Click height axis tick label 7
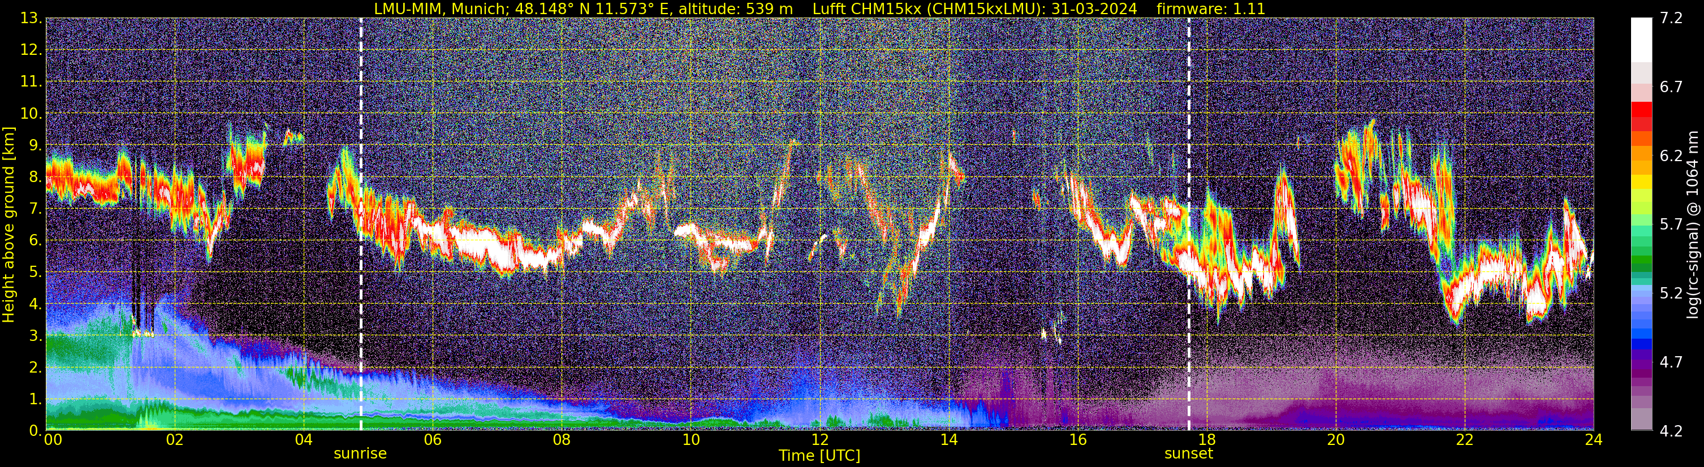 point(35,209)
